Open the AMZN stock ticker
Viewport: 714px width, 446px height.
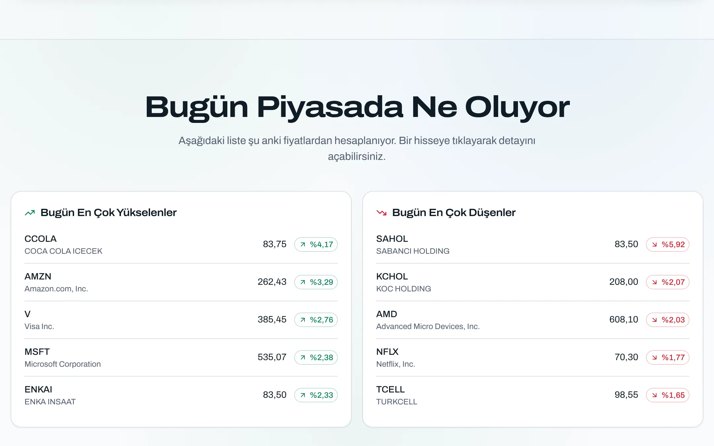[x=38, y=277]
